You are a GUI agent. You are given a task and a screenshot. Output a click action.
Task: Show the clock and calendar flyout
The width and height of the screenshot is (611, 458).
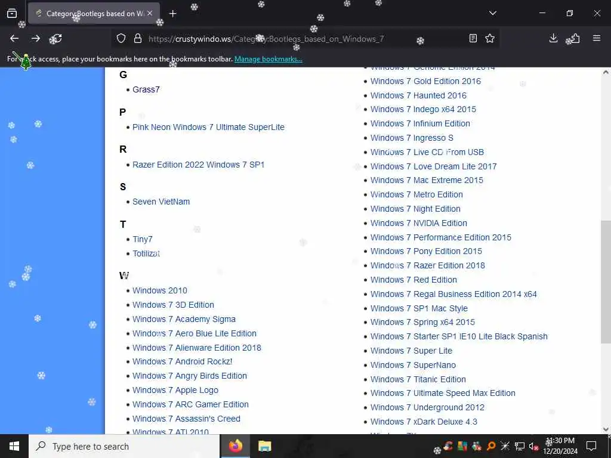[x=560, y=446]
